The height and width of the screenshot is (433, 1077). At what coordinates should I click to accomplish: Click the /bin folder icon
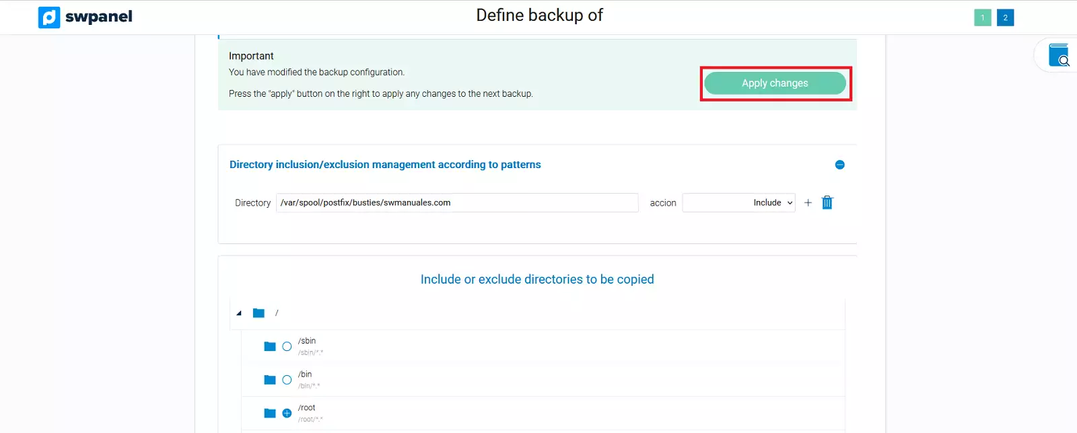pos(270,380)
